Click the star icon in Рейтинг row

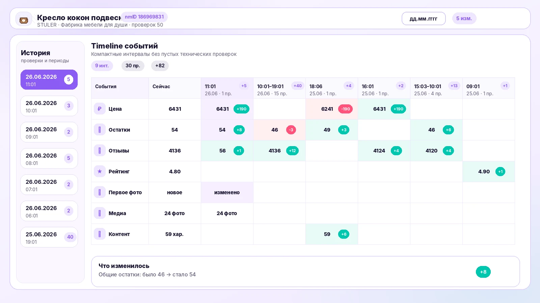click(100, 171)
